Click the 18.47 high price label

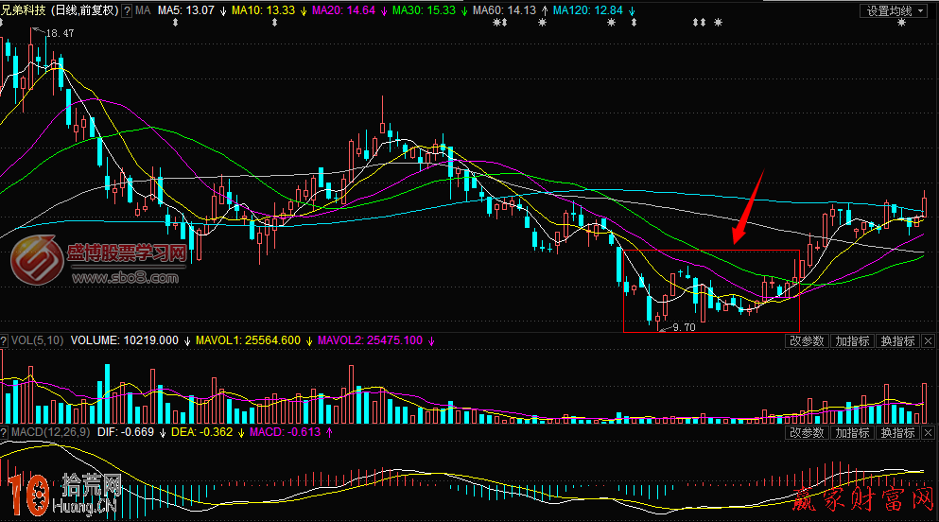coord(60,33)
